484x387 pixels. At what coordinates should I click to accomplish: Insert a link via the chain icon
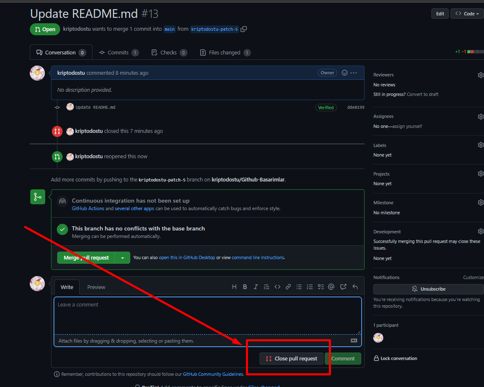(288, 287)
